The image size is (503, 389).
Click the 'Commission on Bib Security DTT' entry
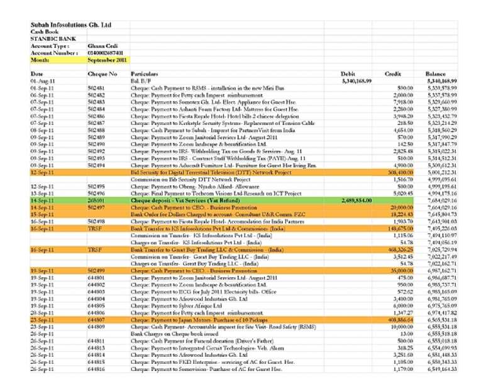(x=191, y=180)
